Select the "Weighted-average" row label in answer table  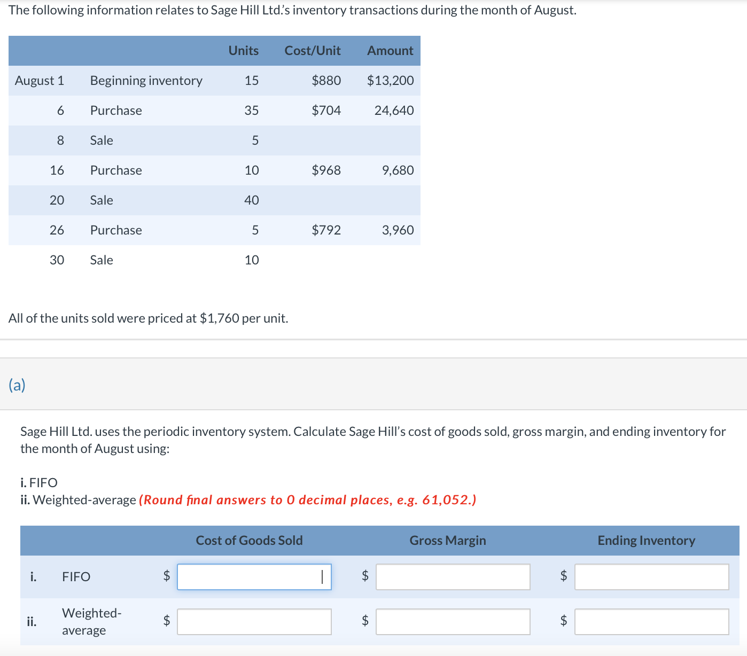pos(92,622)
